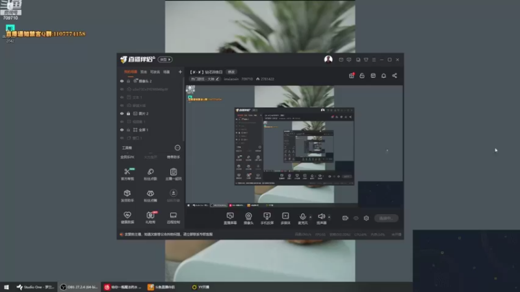The image size is (520, 292).
Task: Add a multimedia source from bottom bar
Action: pos(285,219)
